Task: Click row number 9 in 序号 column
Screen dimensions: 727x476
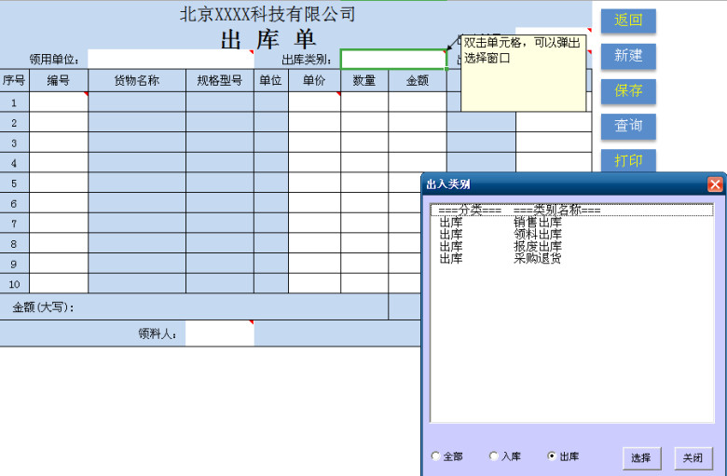Action: (14, 264)
